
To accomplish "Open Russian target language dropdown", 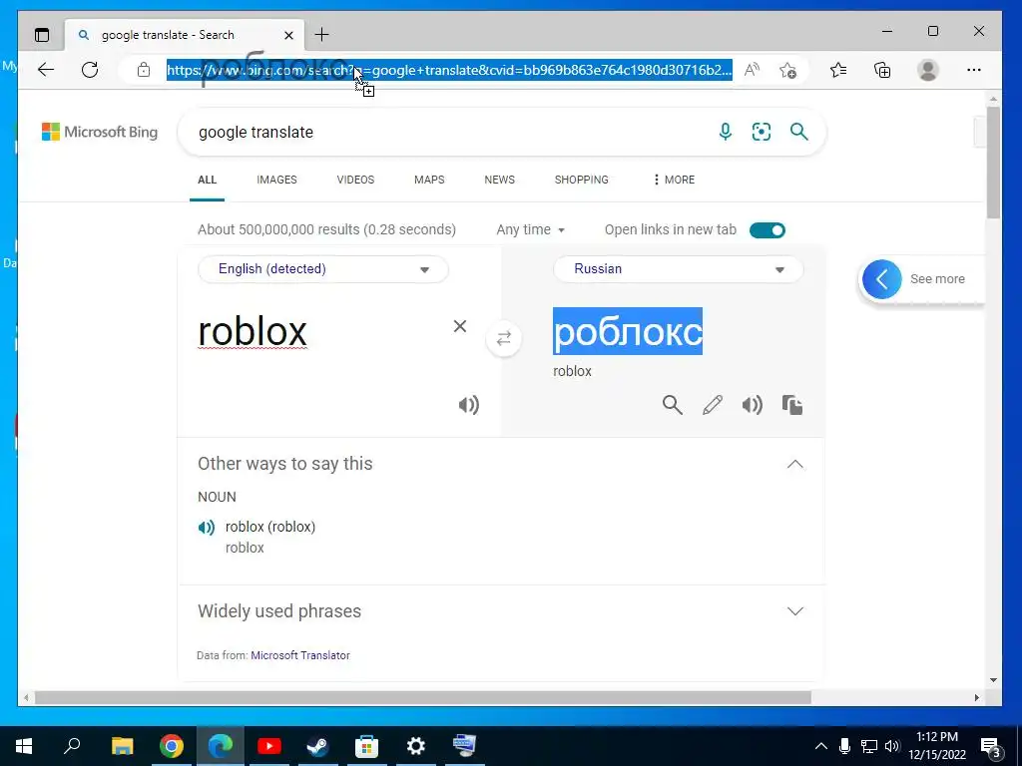I will click(x=678, y=269).
